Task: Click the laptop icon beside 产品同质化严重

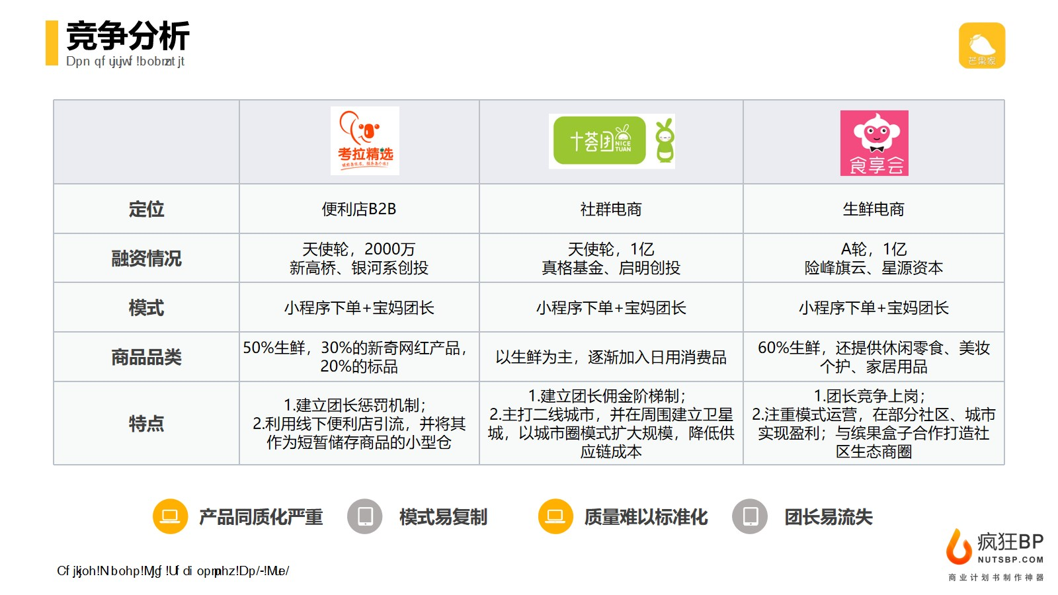Action: tap(171, 516)
